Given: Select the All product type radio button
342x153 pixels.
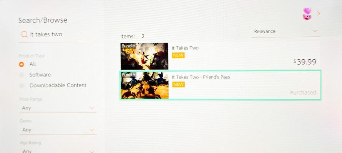Looking at the screenshot, I should pos(22,65).
